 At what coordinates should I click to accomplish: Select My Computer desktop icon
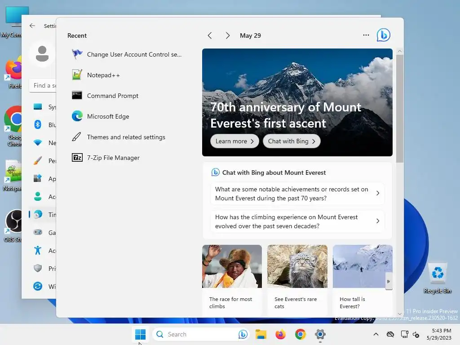coord(11,22)
